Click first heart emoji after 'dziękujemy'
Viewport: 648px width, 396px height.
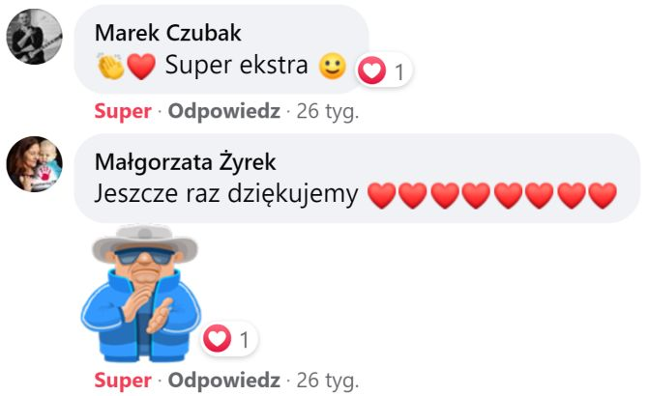pyautogui.click(x=381, y=195)
